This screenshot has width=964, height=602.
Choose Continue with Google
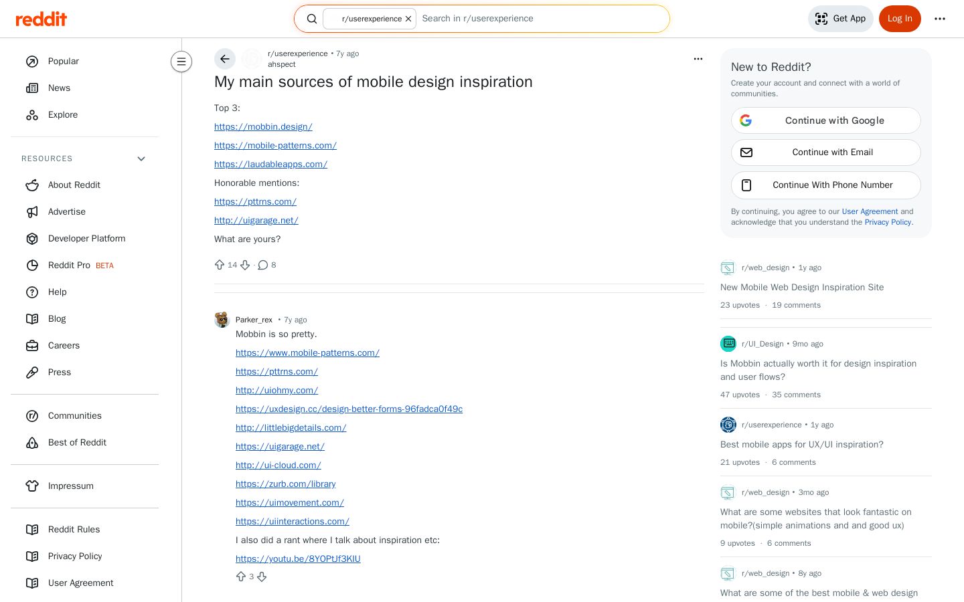(x=826, y=120)
